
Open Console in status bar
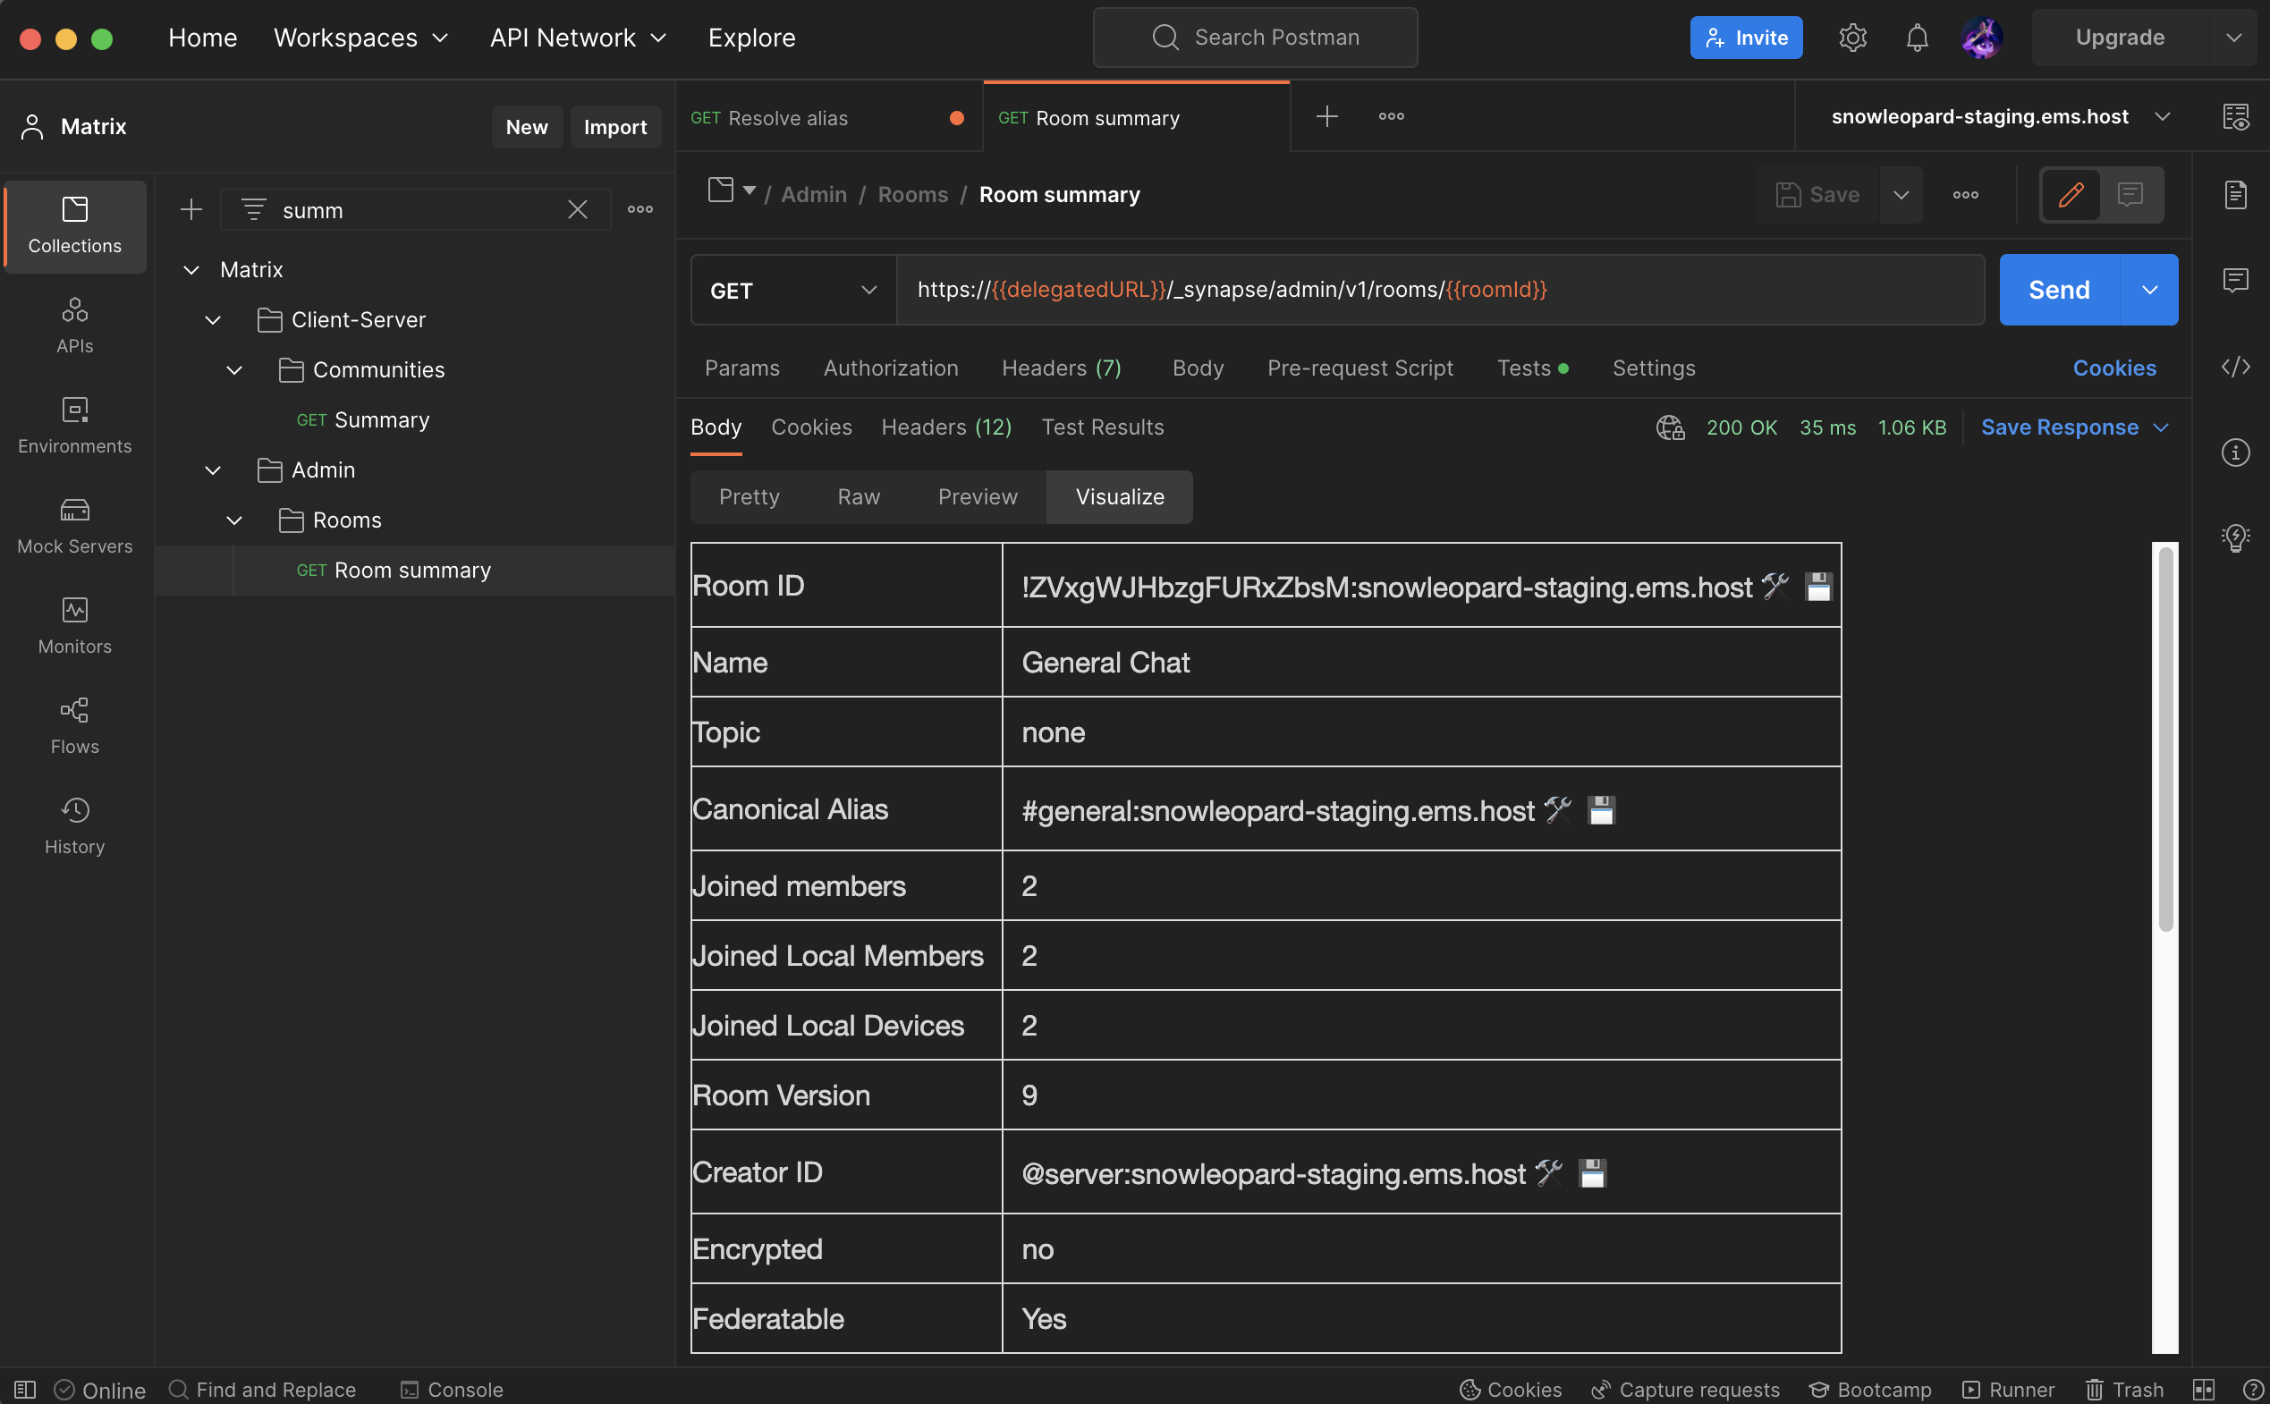453,1389
